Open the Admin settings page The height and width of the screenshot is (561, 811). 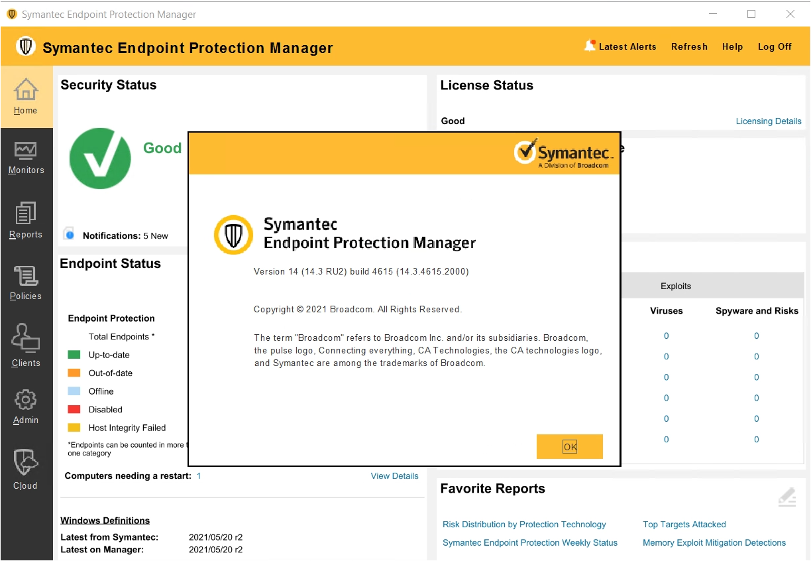point(26,407)
